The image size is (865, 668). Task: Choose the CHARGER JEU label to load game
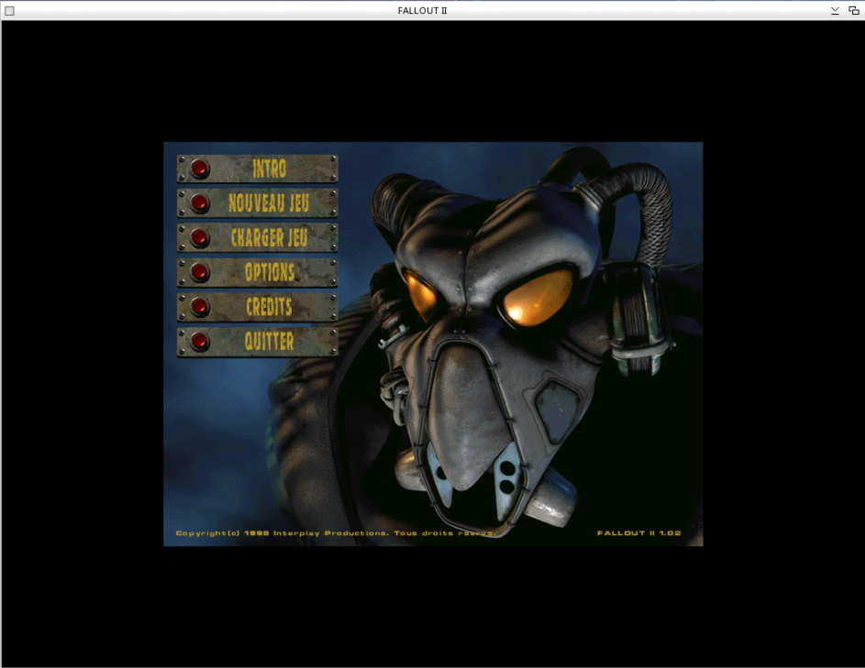270,238
